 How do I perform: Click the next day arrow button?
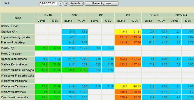click(x=66, y=4)
